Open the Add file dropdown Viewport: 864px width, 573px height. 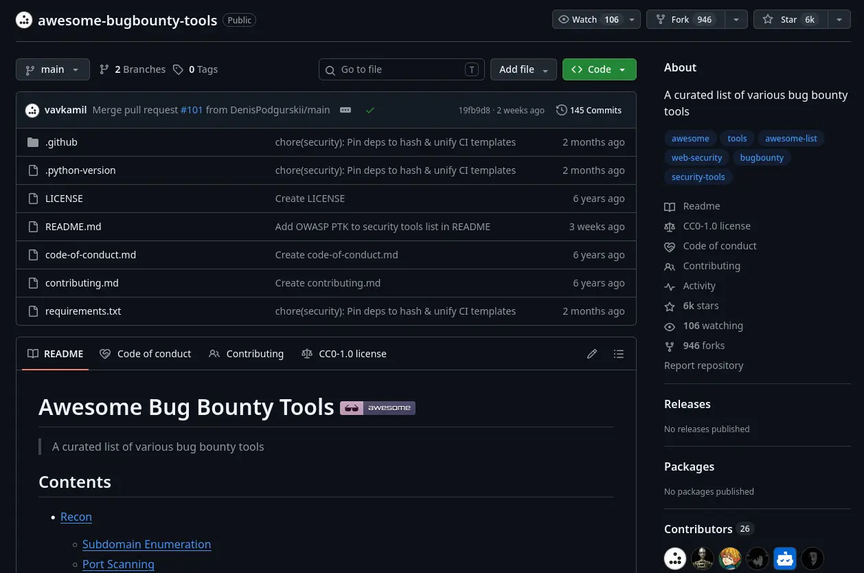coord(523,69)
